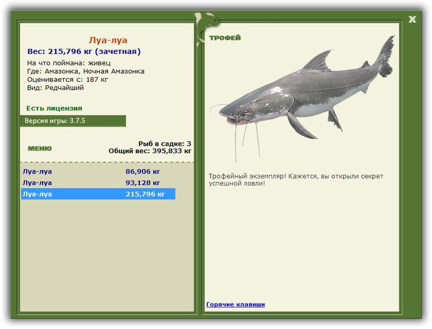
Task: Click the Трофейный экземпляр description text
Action: [296, 180]
